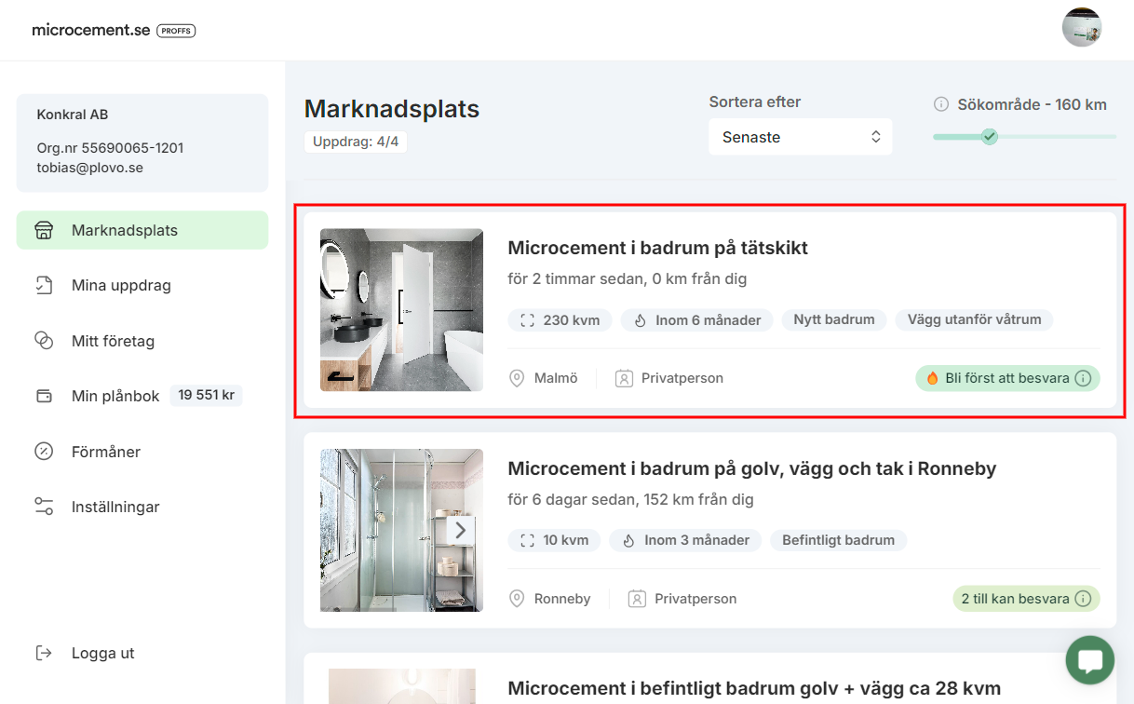Click the Malmö bathroom listing photo
The height and width of the screenshot is (704, 1134).
coord(401,310)
